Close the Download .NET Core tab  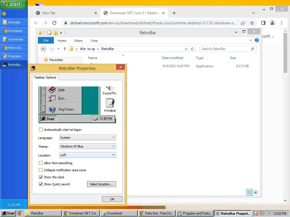tap(163, 13)
